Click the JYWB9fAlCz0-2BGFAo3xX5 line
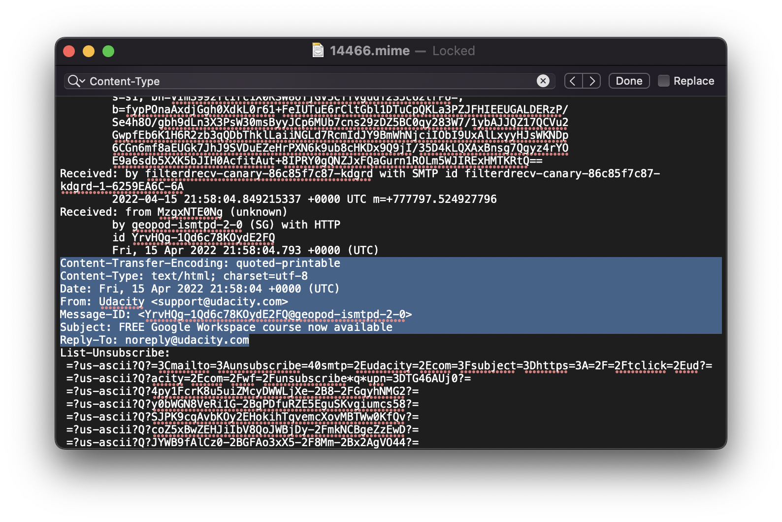 coord(243,442)
